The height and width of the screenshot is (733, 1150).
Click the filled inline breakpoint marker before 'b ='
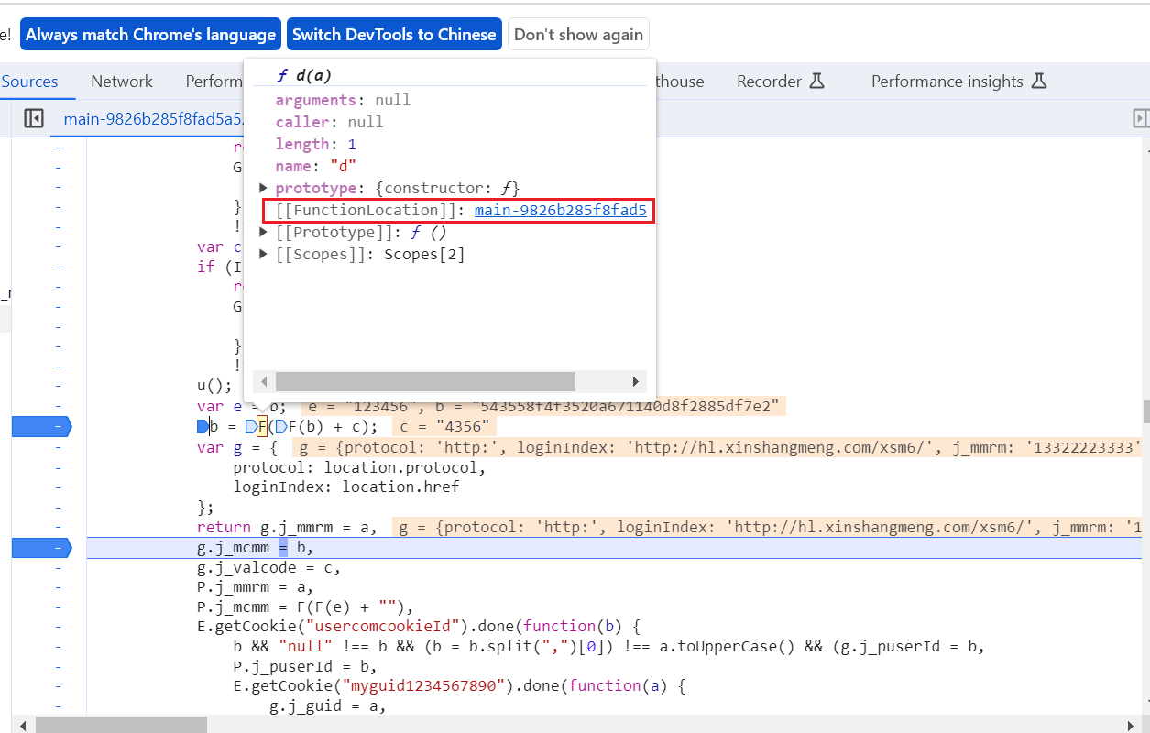click(x=203, y=427)
